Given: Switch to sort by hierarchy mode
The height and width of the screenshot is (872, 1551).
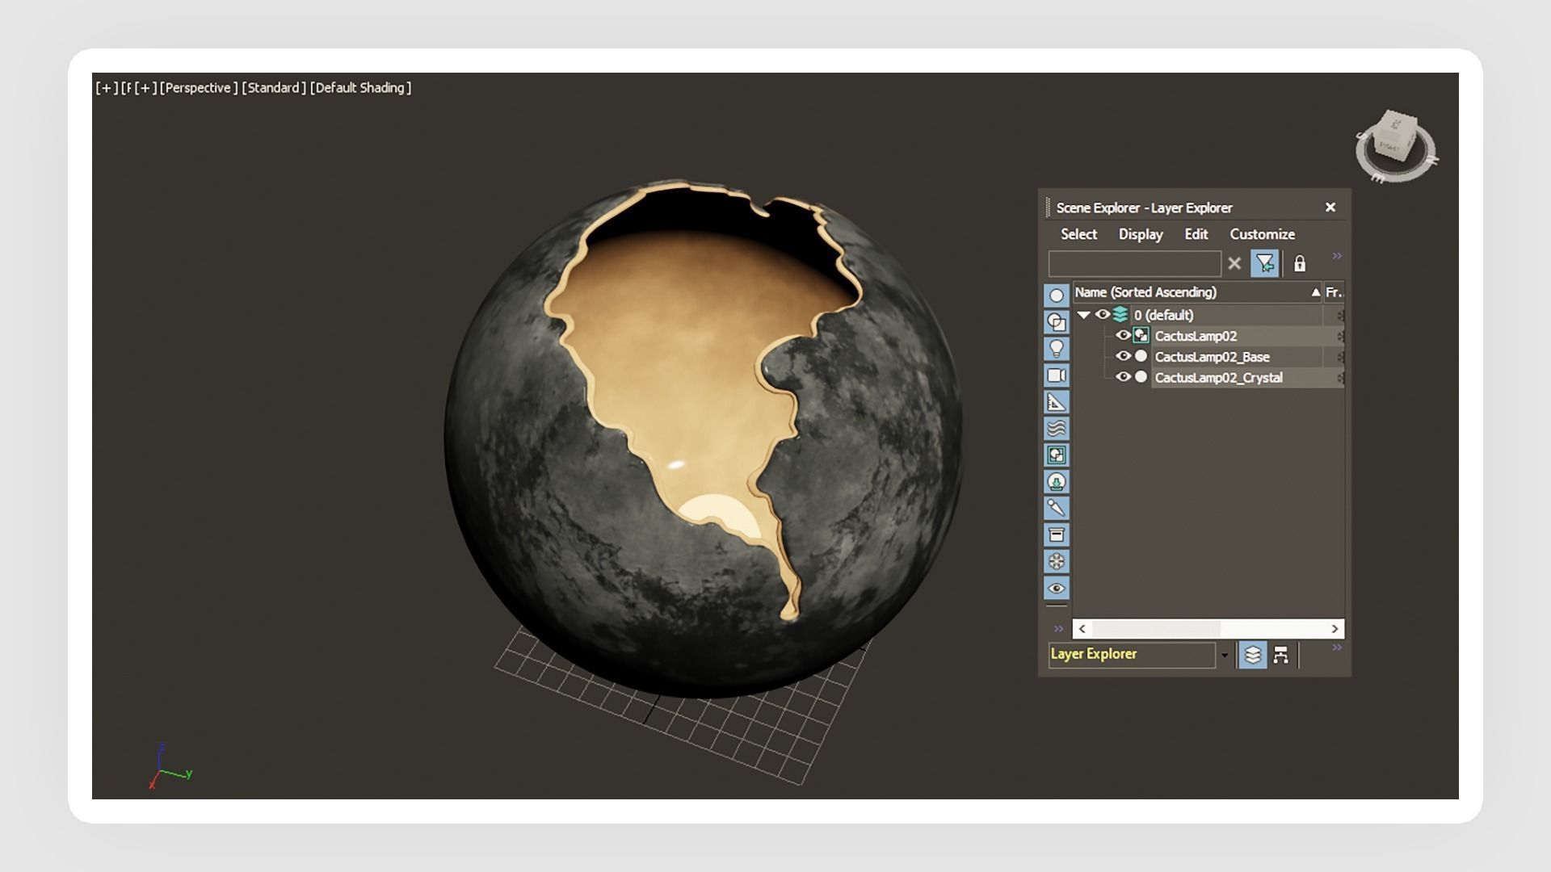Looking at the screenshot, I should [x=1280, y=655].
